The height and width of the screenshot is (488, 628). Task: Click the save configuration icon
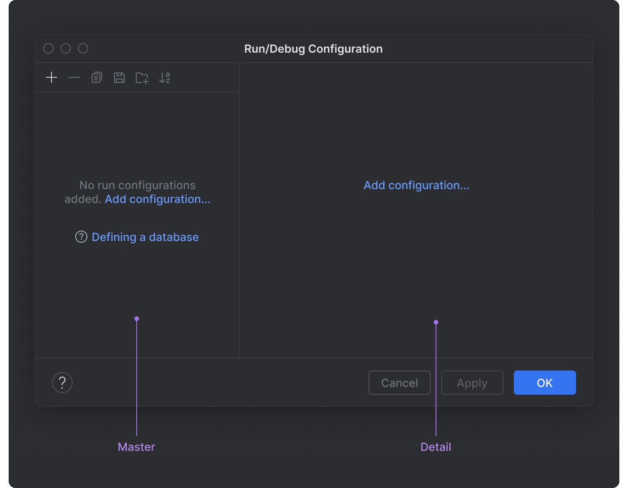coord(119,77)
